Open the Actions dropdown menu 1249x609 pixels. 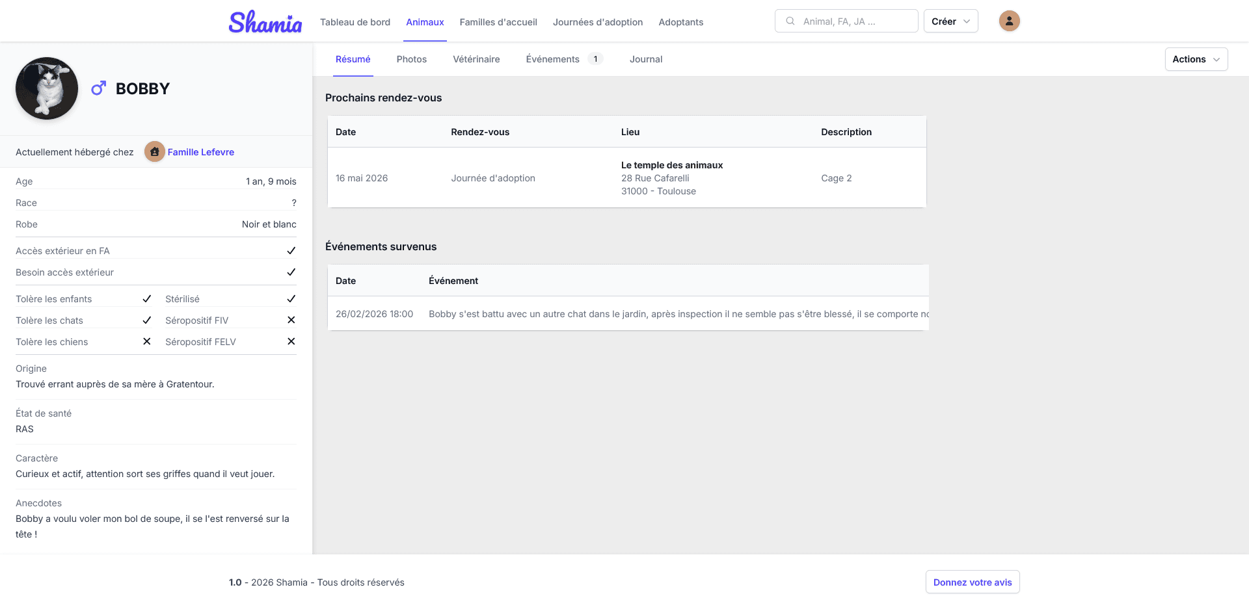1196,59
